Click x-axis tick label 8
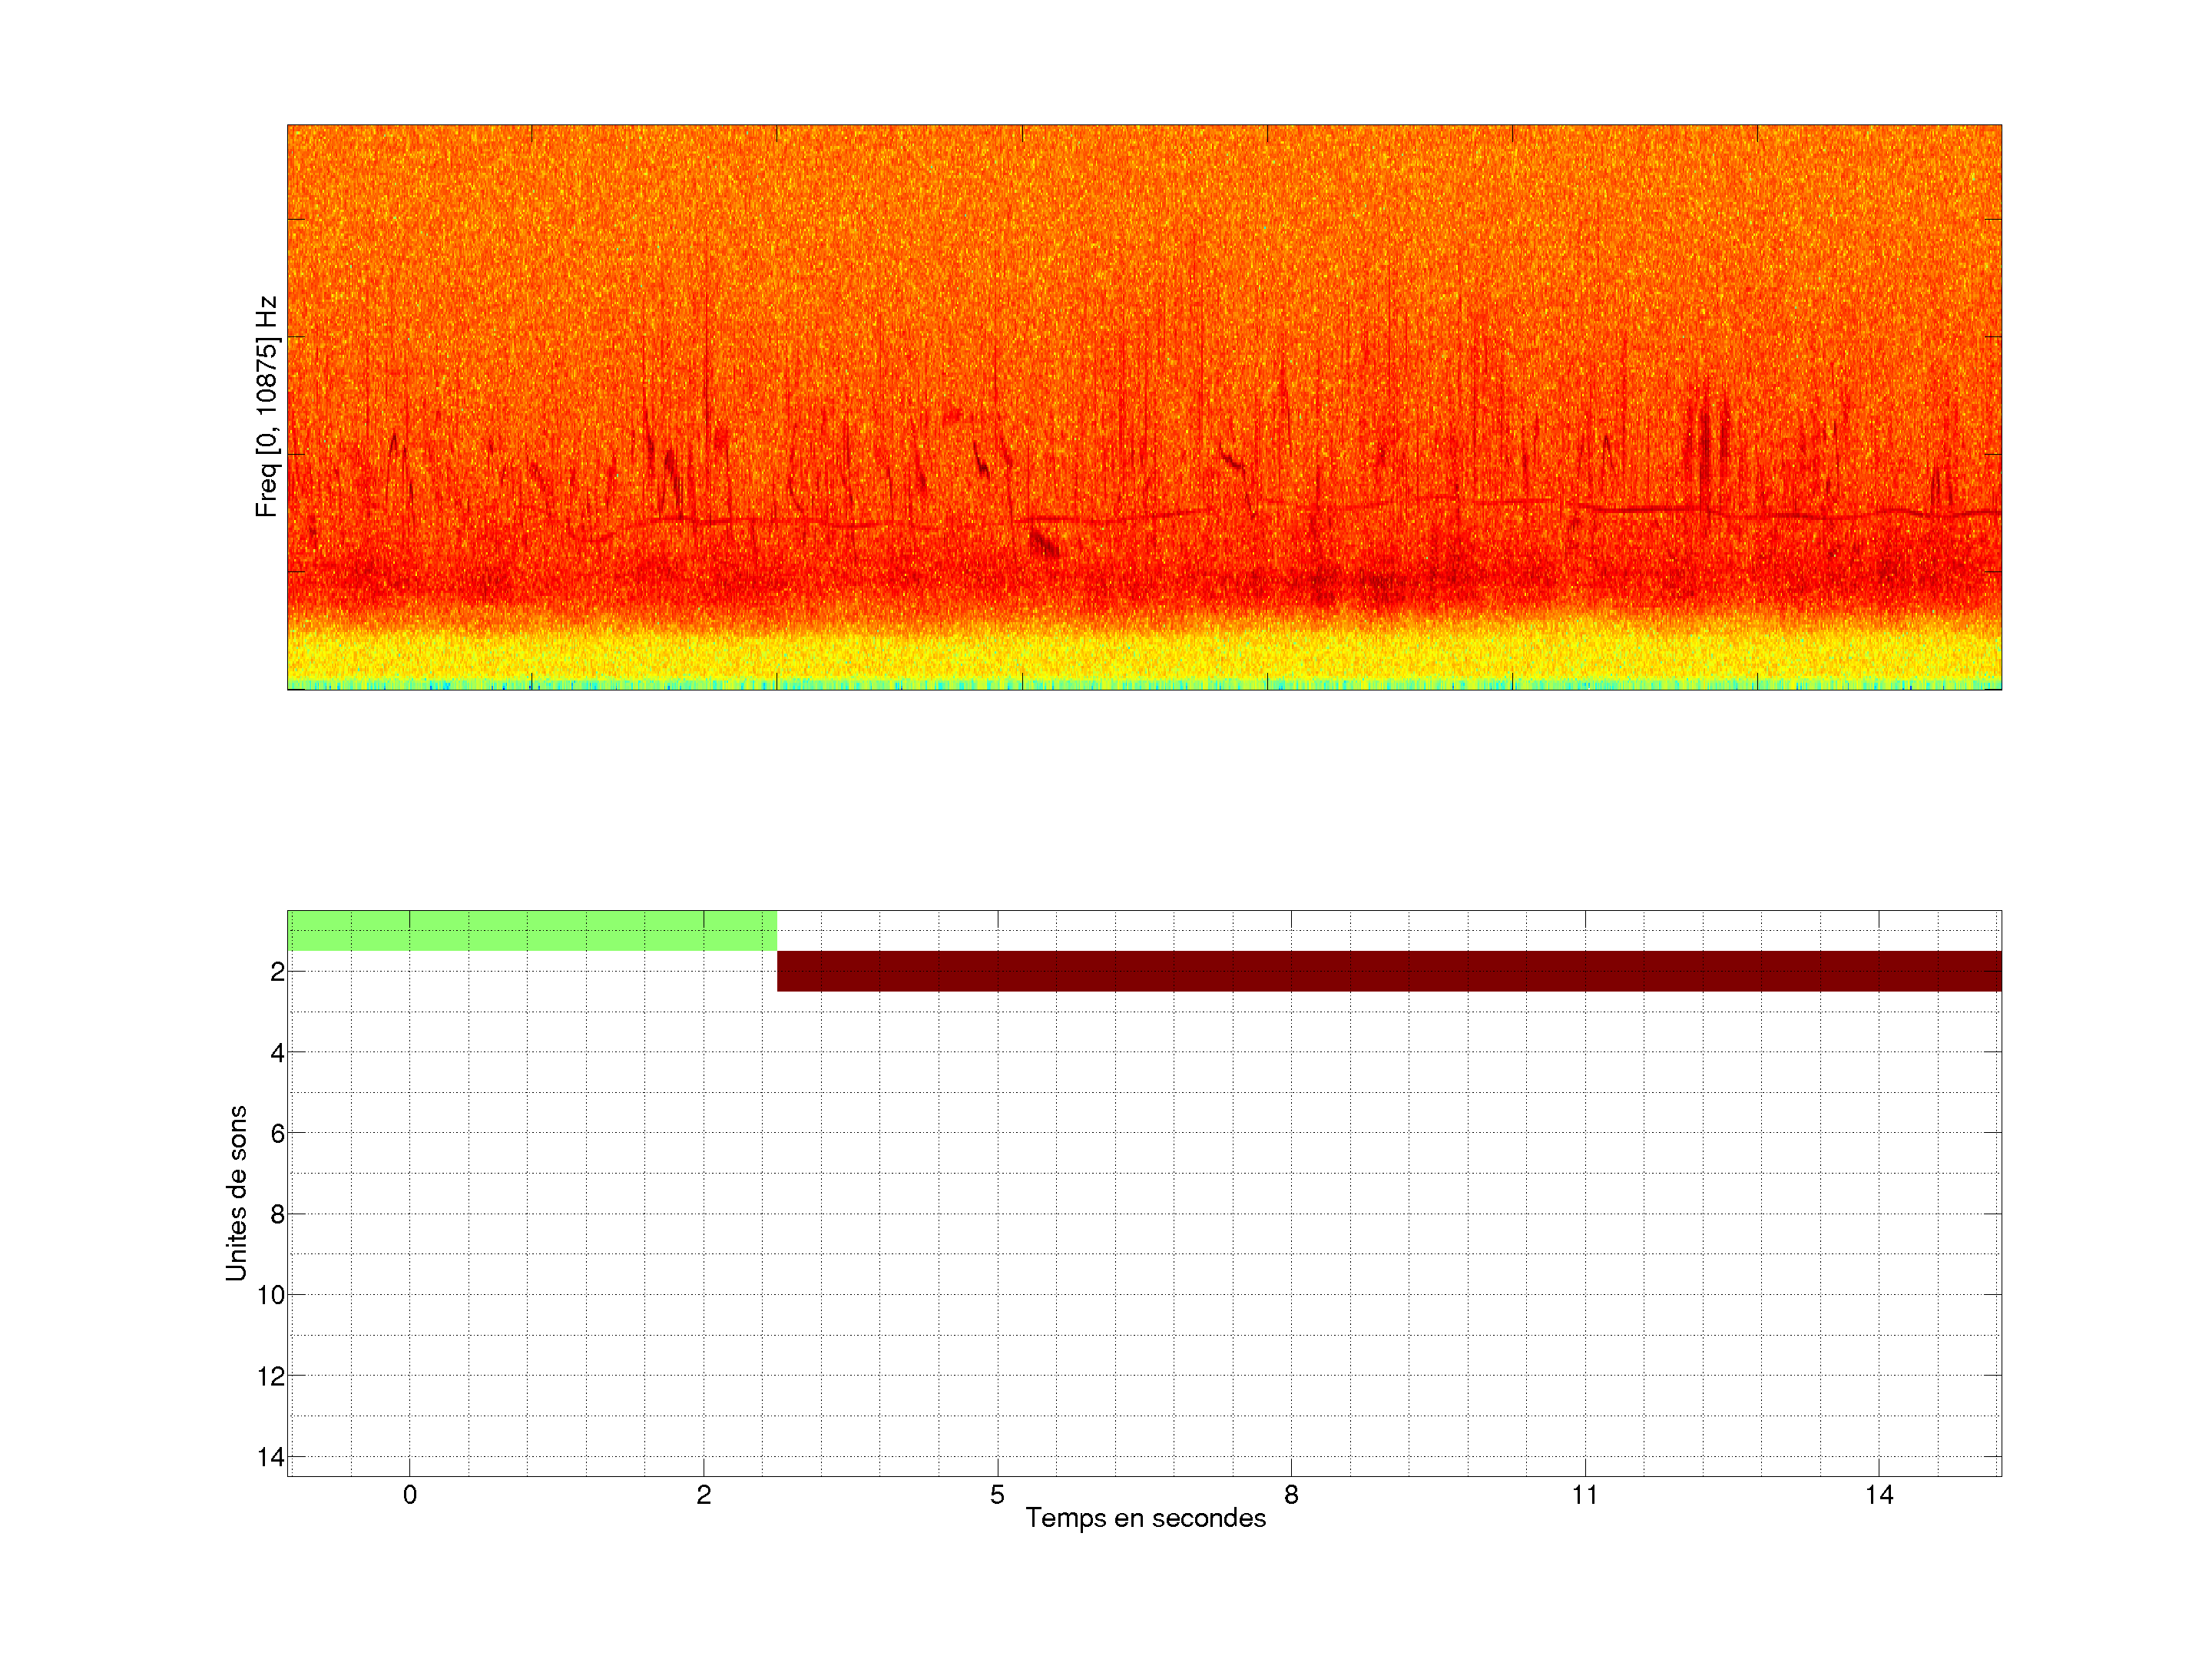 pos(1291,1495)
